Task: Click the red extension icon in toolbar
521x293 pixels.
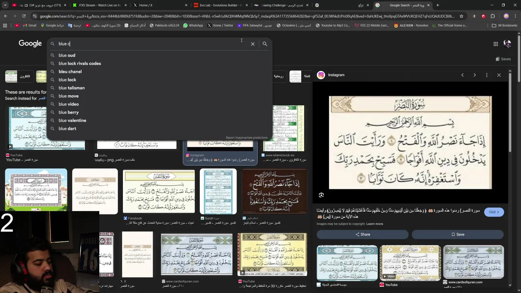Action: 484,16
